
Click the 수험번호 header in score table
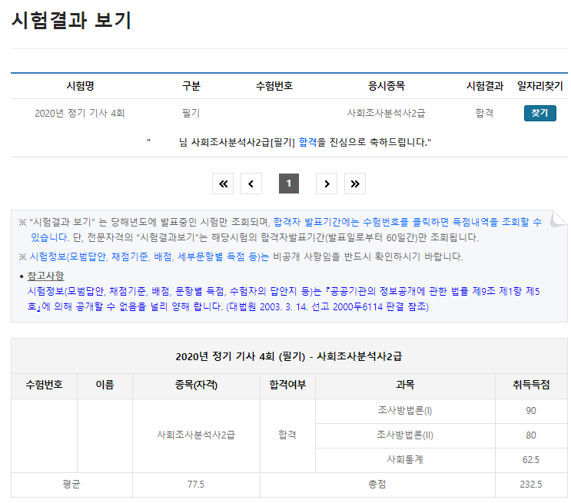tap(44, 385)
